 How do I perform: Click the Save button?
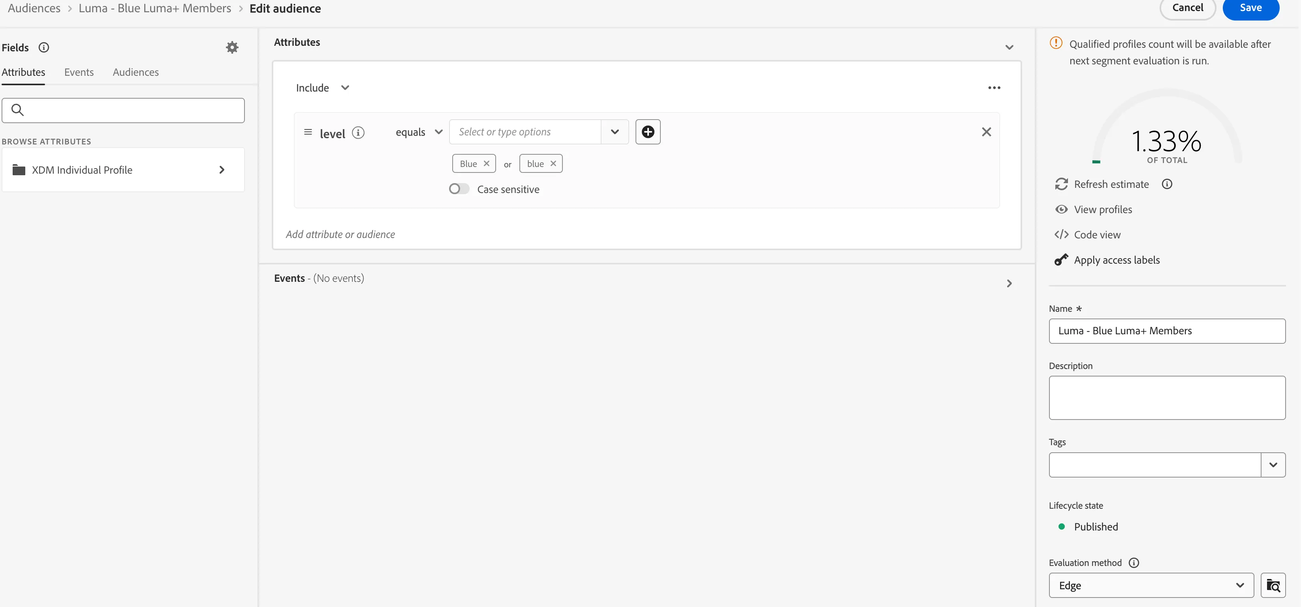point(1250,7)
